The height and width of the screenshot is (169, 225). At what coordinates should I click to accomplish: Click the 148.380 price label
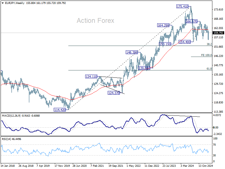(x=132, y=52)
